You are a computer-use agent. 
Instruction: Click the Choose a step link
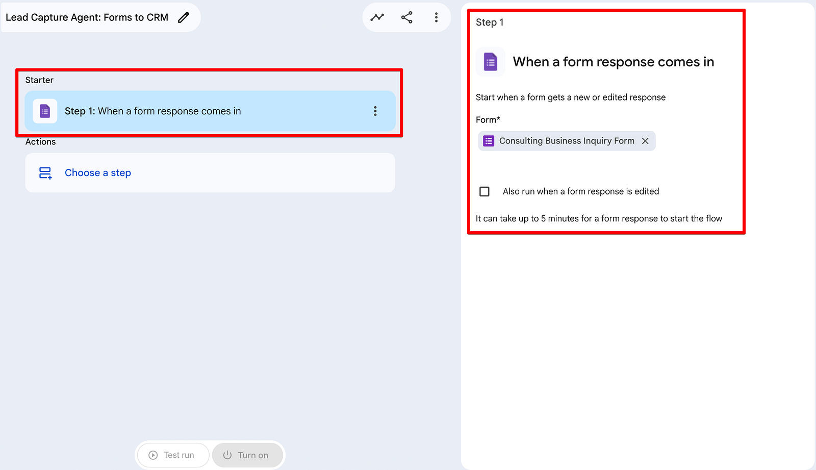point(98,173)
